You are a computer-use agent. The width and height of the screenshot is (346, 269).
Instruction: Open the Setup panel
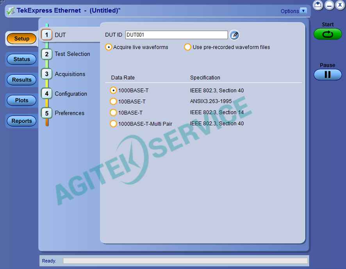[21, 39]
